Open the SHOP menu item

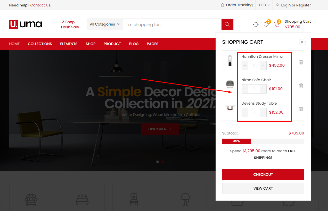tap(91, 44)
